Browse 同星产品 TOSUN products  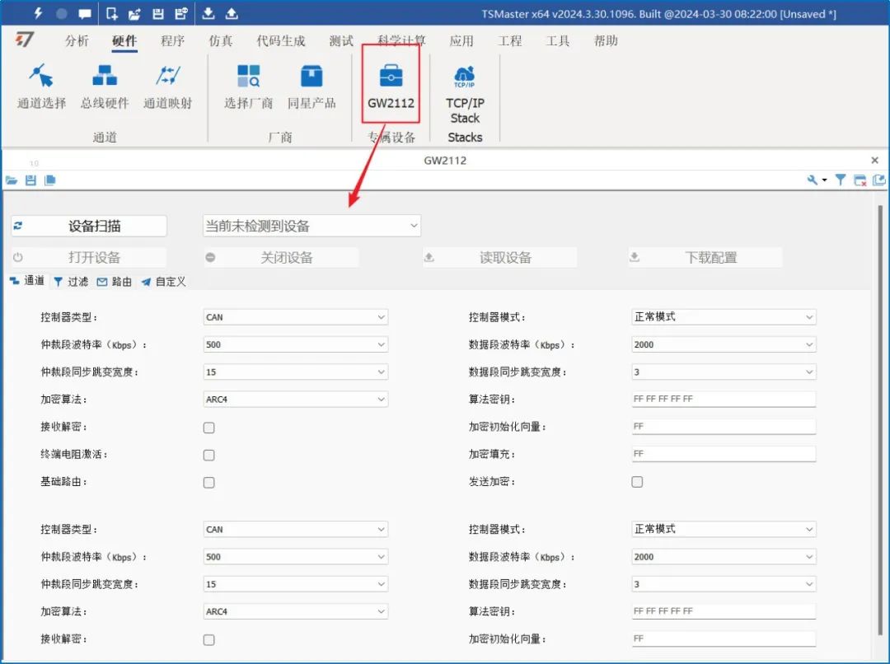pyautogui.click(x=311, y=87)
